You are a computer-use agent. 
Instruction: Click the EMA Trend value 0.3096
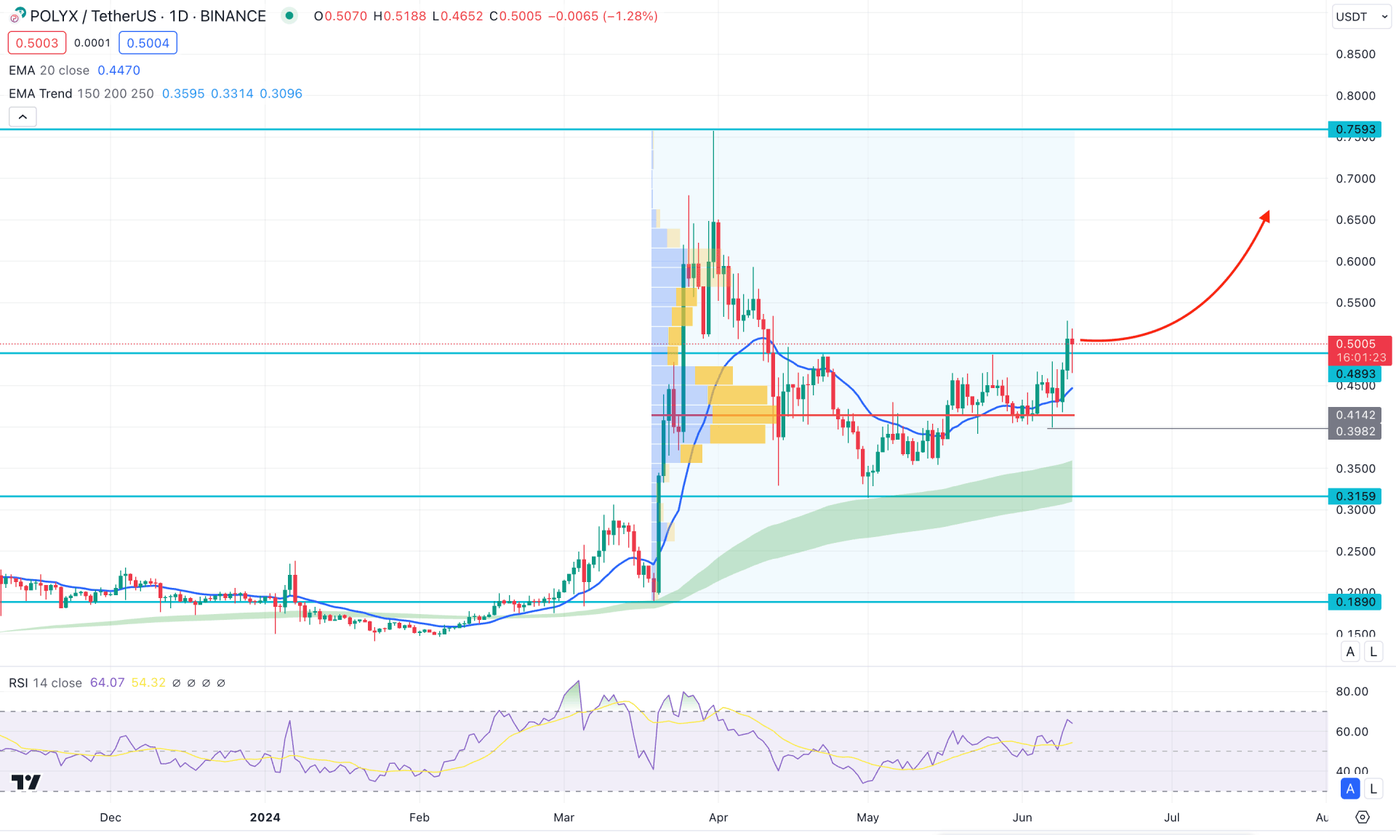pyautogui.click(x=281, y=94)
